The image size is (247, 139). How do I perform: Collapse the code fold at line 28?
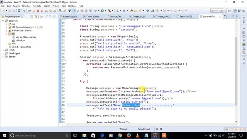click(66, 64)
